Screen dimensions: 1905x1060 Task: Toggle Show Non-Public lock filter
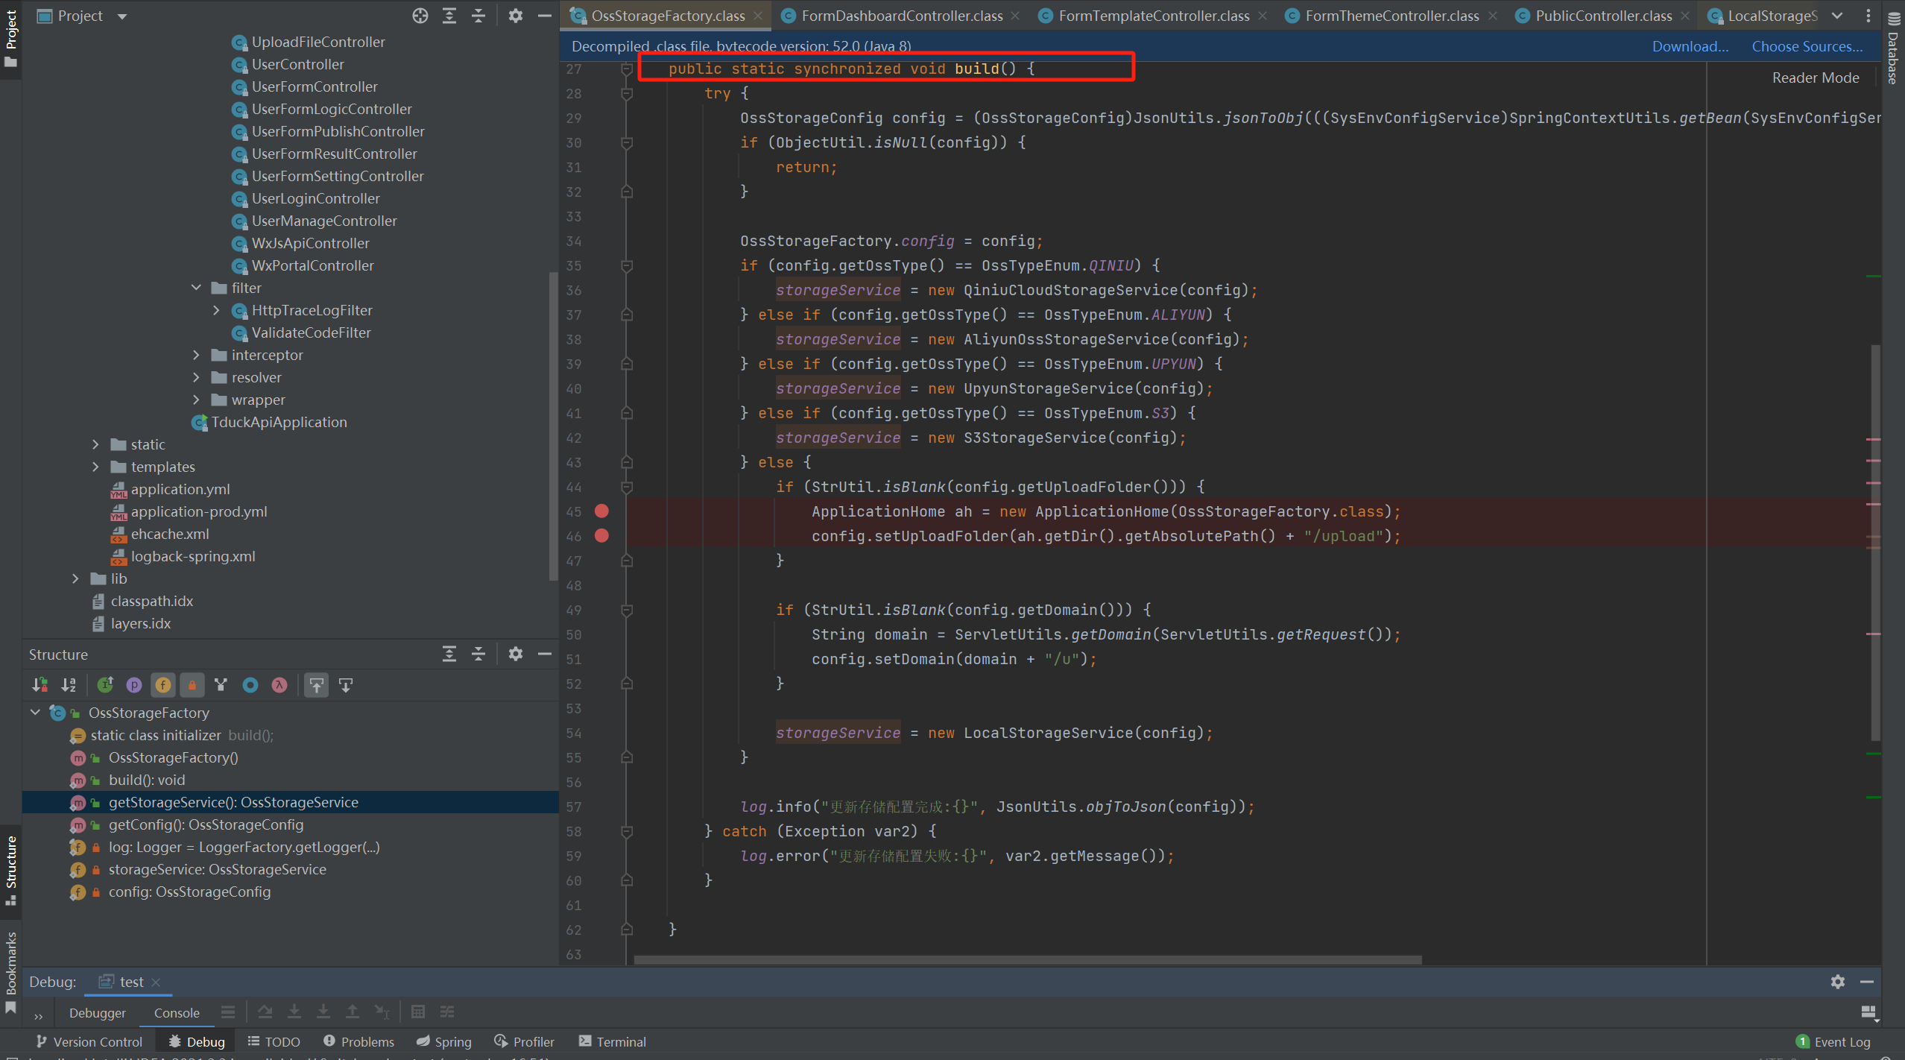coord(192,685)
